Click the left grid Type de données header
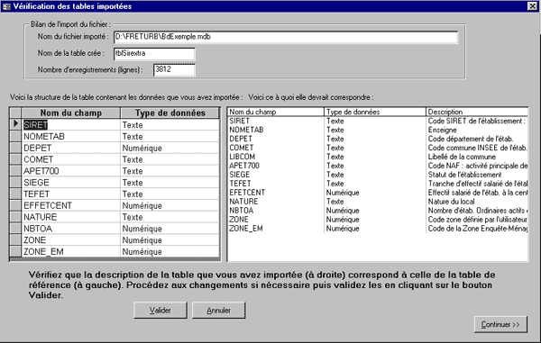This screenshot has width=541, height=343. tap(170, 113)
